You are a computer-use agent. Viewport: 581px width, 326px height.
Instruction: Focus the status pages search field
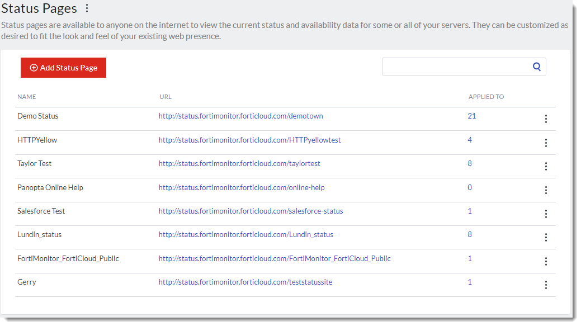pos(456,67)
